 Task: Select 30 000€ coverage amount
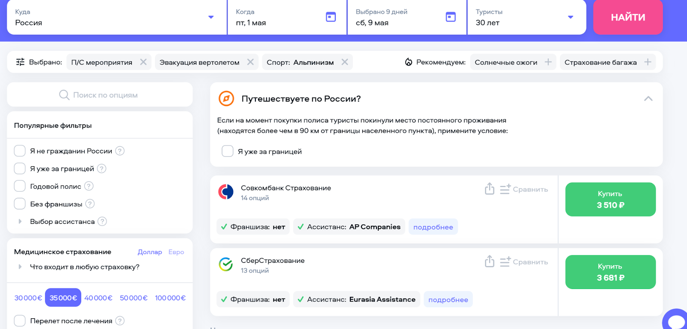coord(28,298)
